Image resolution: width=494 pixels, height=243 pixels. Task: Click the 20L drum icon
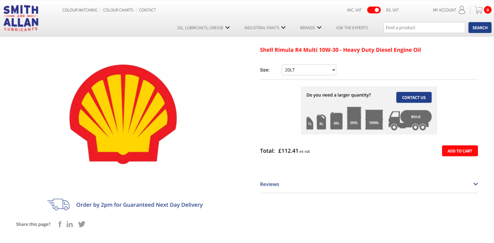pyautogui.click(x=336, y=121)
